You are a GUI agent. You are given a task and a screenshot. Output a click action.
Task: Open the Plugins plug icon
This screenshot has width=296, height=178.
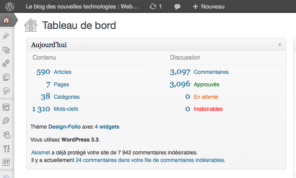pyautogui.click(x=6, y=121)
